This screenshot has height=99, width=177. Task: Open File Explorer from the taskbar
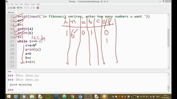(32, 97)
